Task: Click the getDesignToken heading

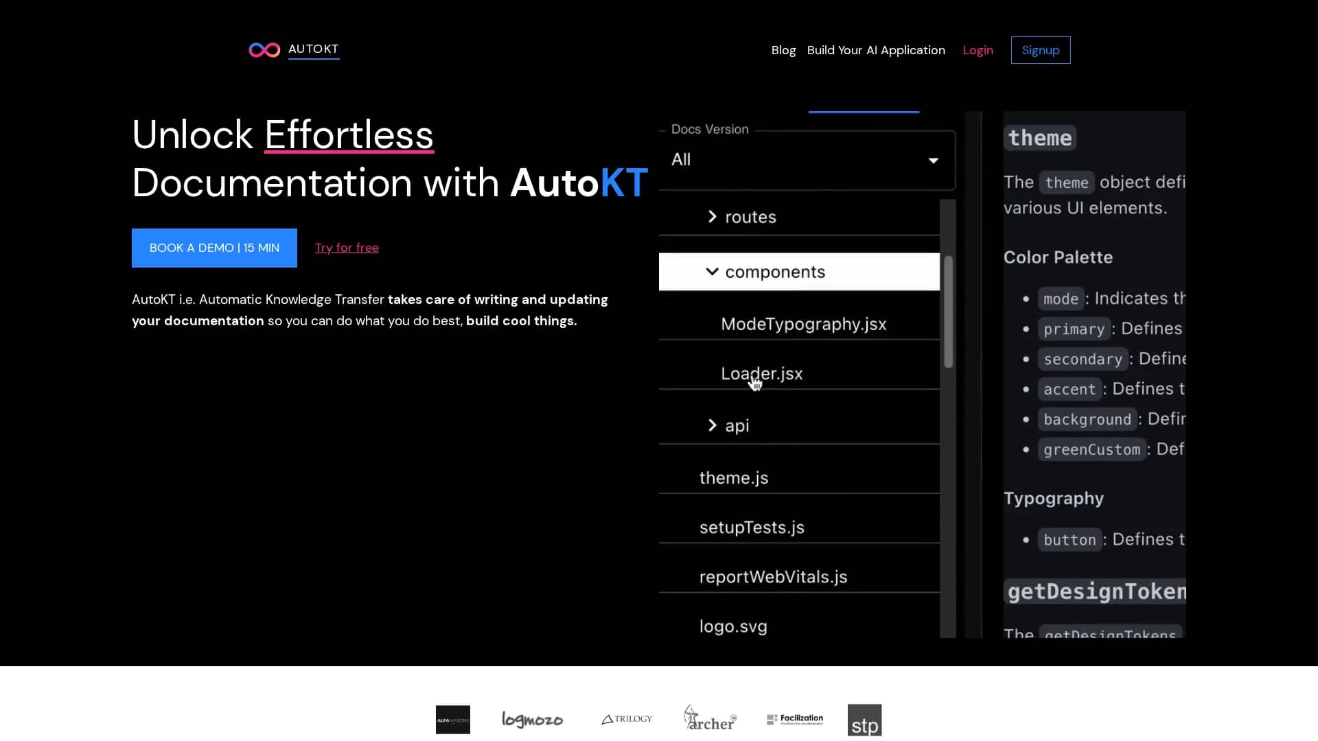Action: click(1096, 591)
